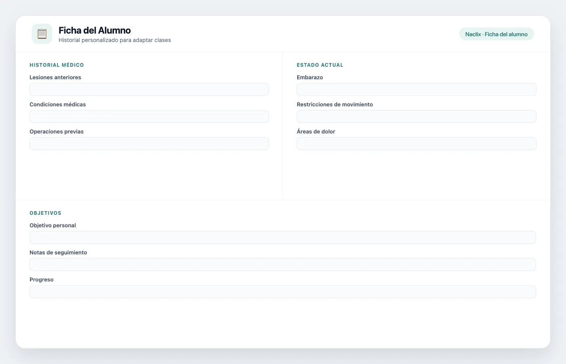566x364 pixels.
Task: Click the 'Progreso' label
Action: pyautogui.click(x=42, y=279)
